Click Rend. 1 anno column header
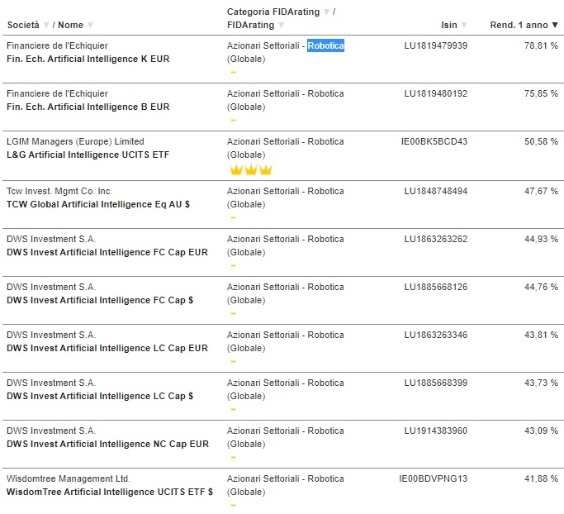The image size is (564, 514). (x=519, y=25)
